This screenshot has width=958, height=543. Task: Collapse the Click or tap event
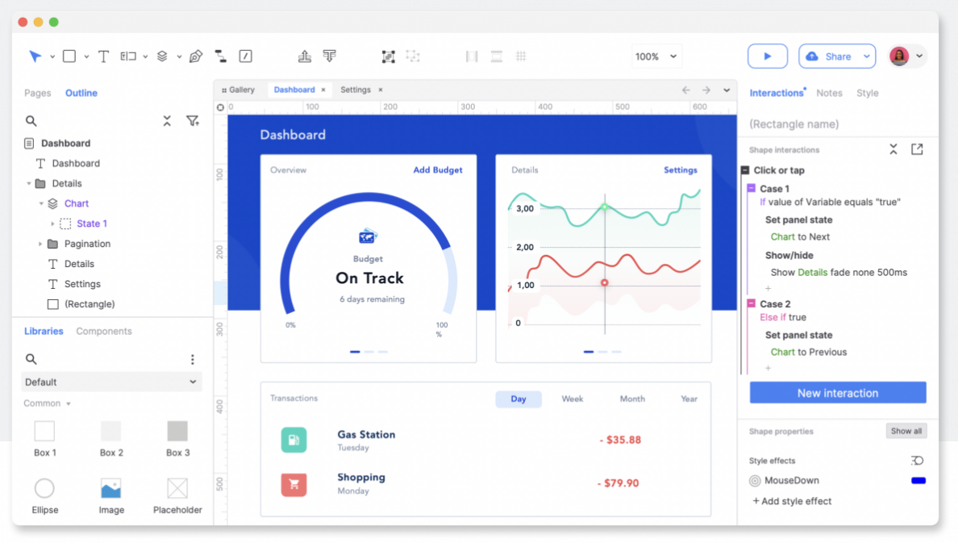[x=745, y=170]
